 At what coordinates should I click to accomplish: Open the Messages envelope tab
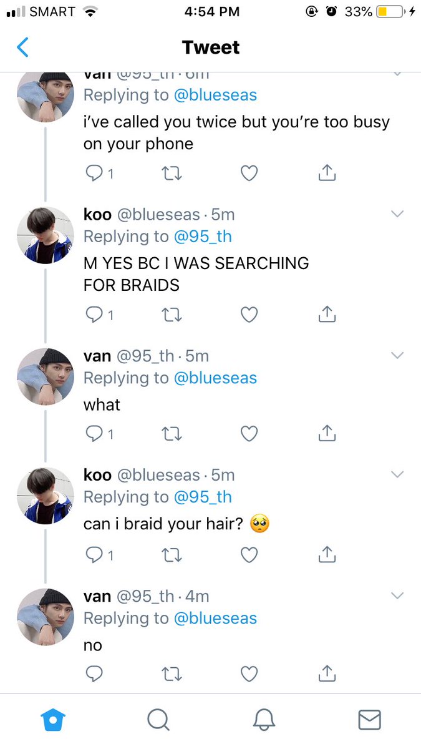click(369, 720)
